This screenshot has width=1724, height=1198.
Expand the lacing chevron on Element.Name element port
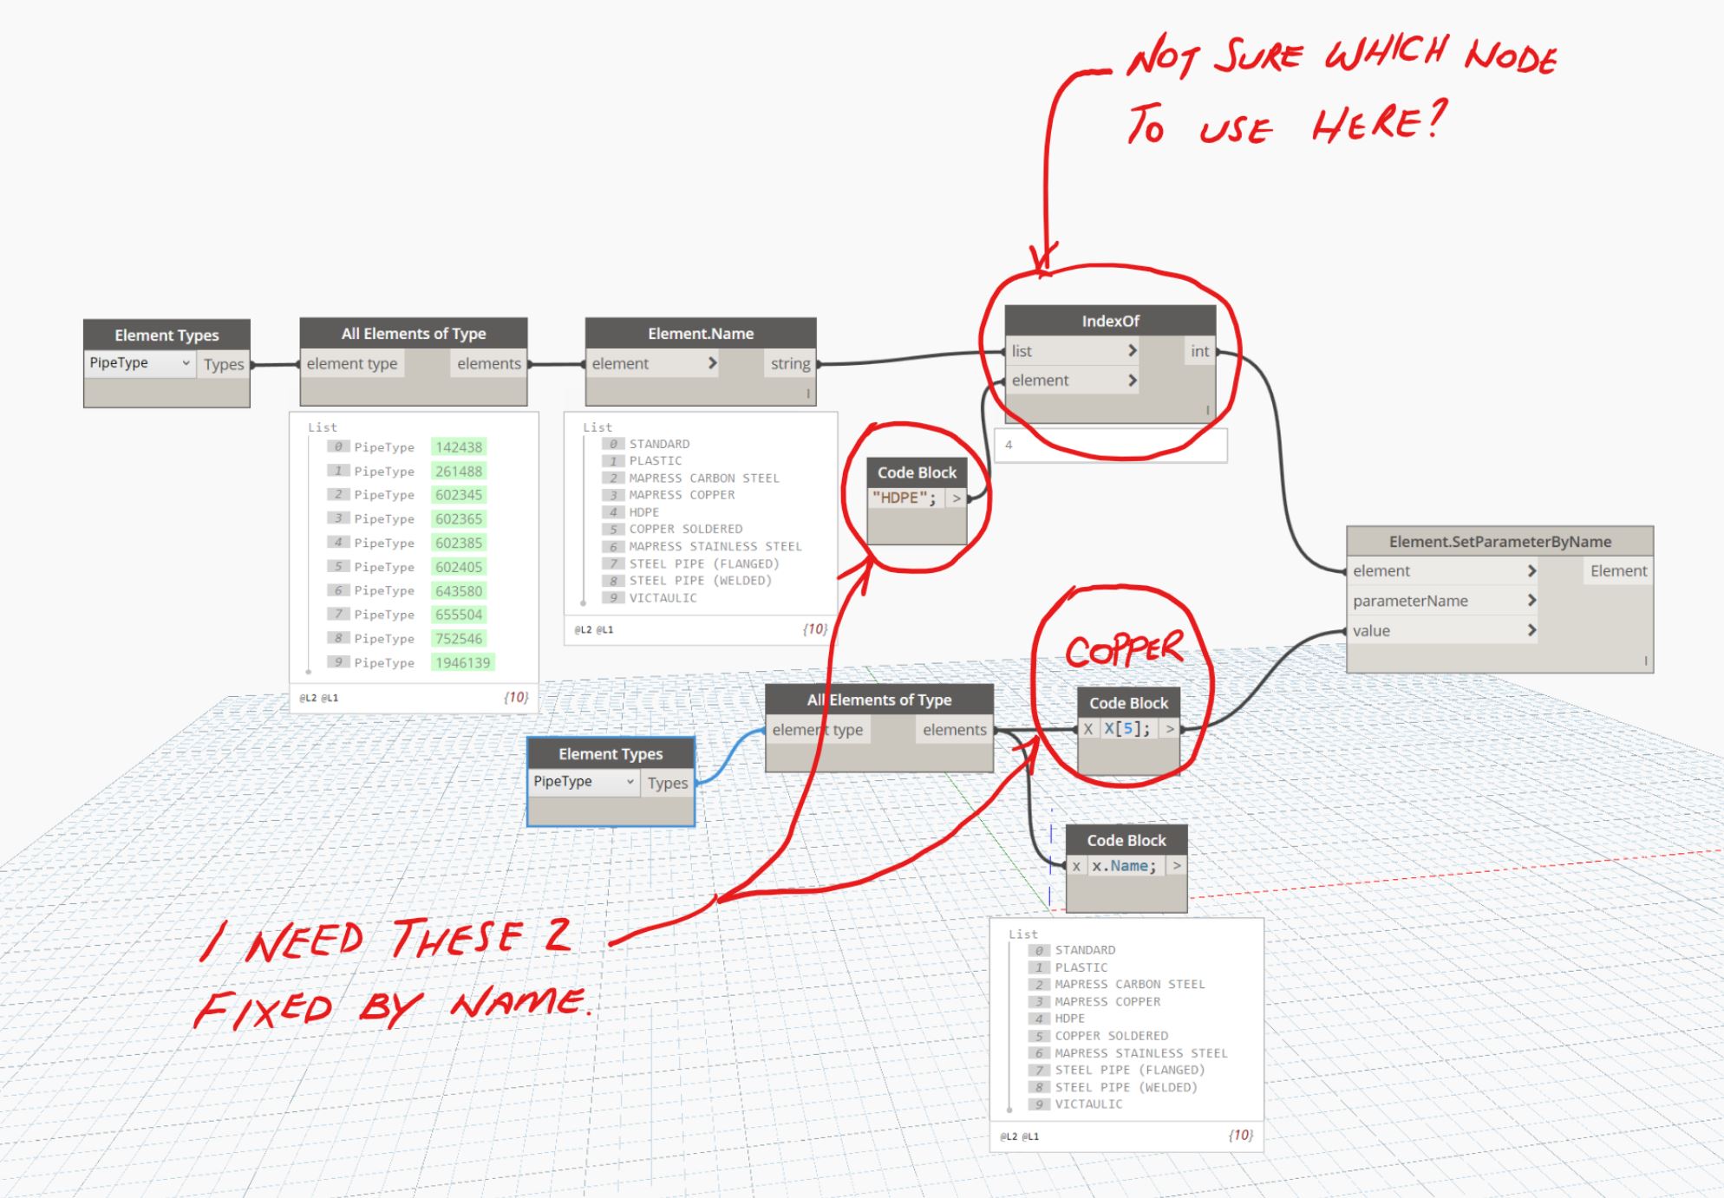(x=712, y=363)
